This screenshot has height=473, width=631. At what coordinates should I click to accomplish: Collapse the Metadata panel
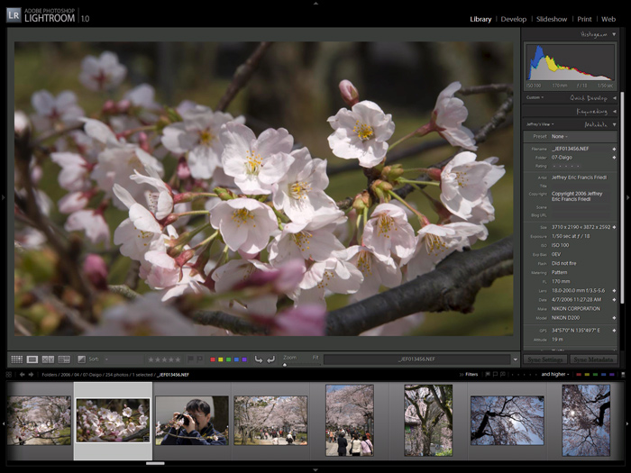[615, 124]
